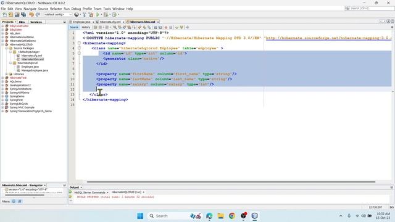Click the red Start Macro Recording icon
Screen dimensions: 395x222
[x=166, y=27]
